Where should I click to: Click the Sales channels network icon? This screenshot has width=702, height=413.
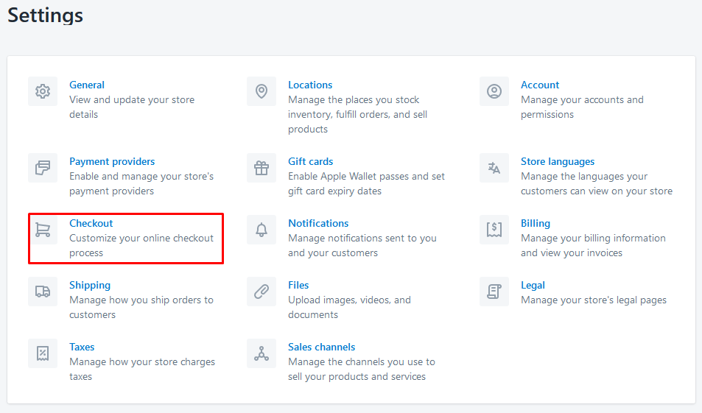(262, 353)
